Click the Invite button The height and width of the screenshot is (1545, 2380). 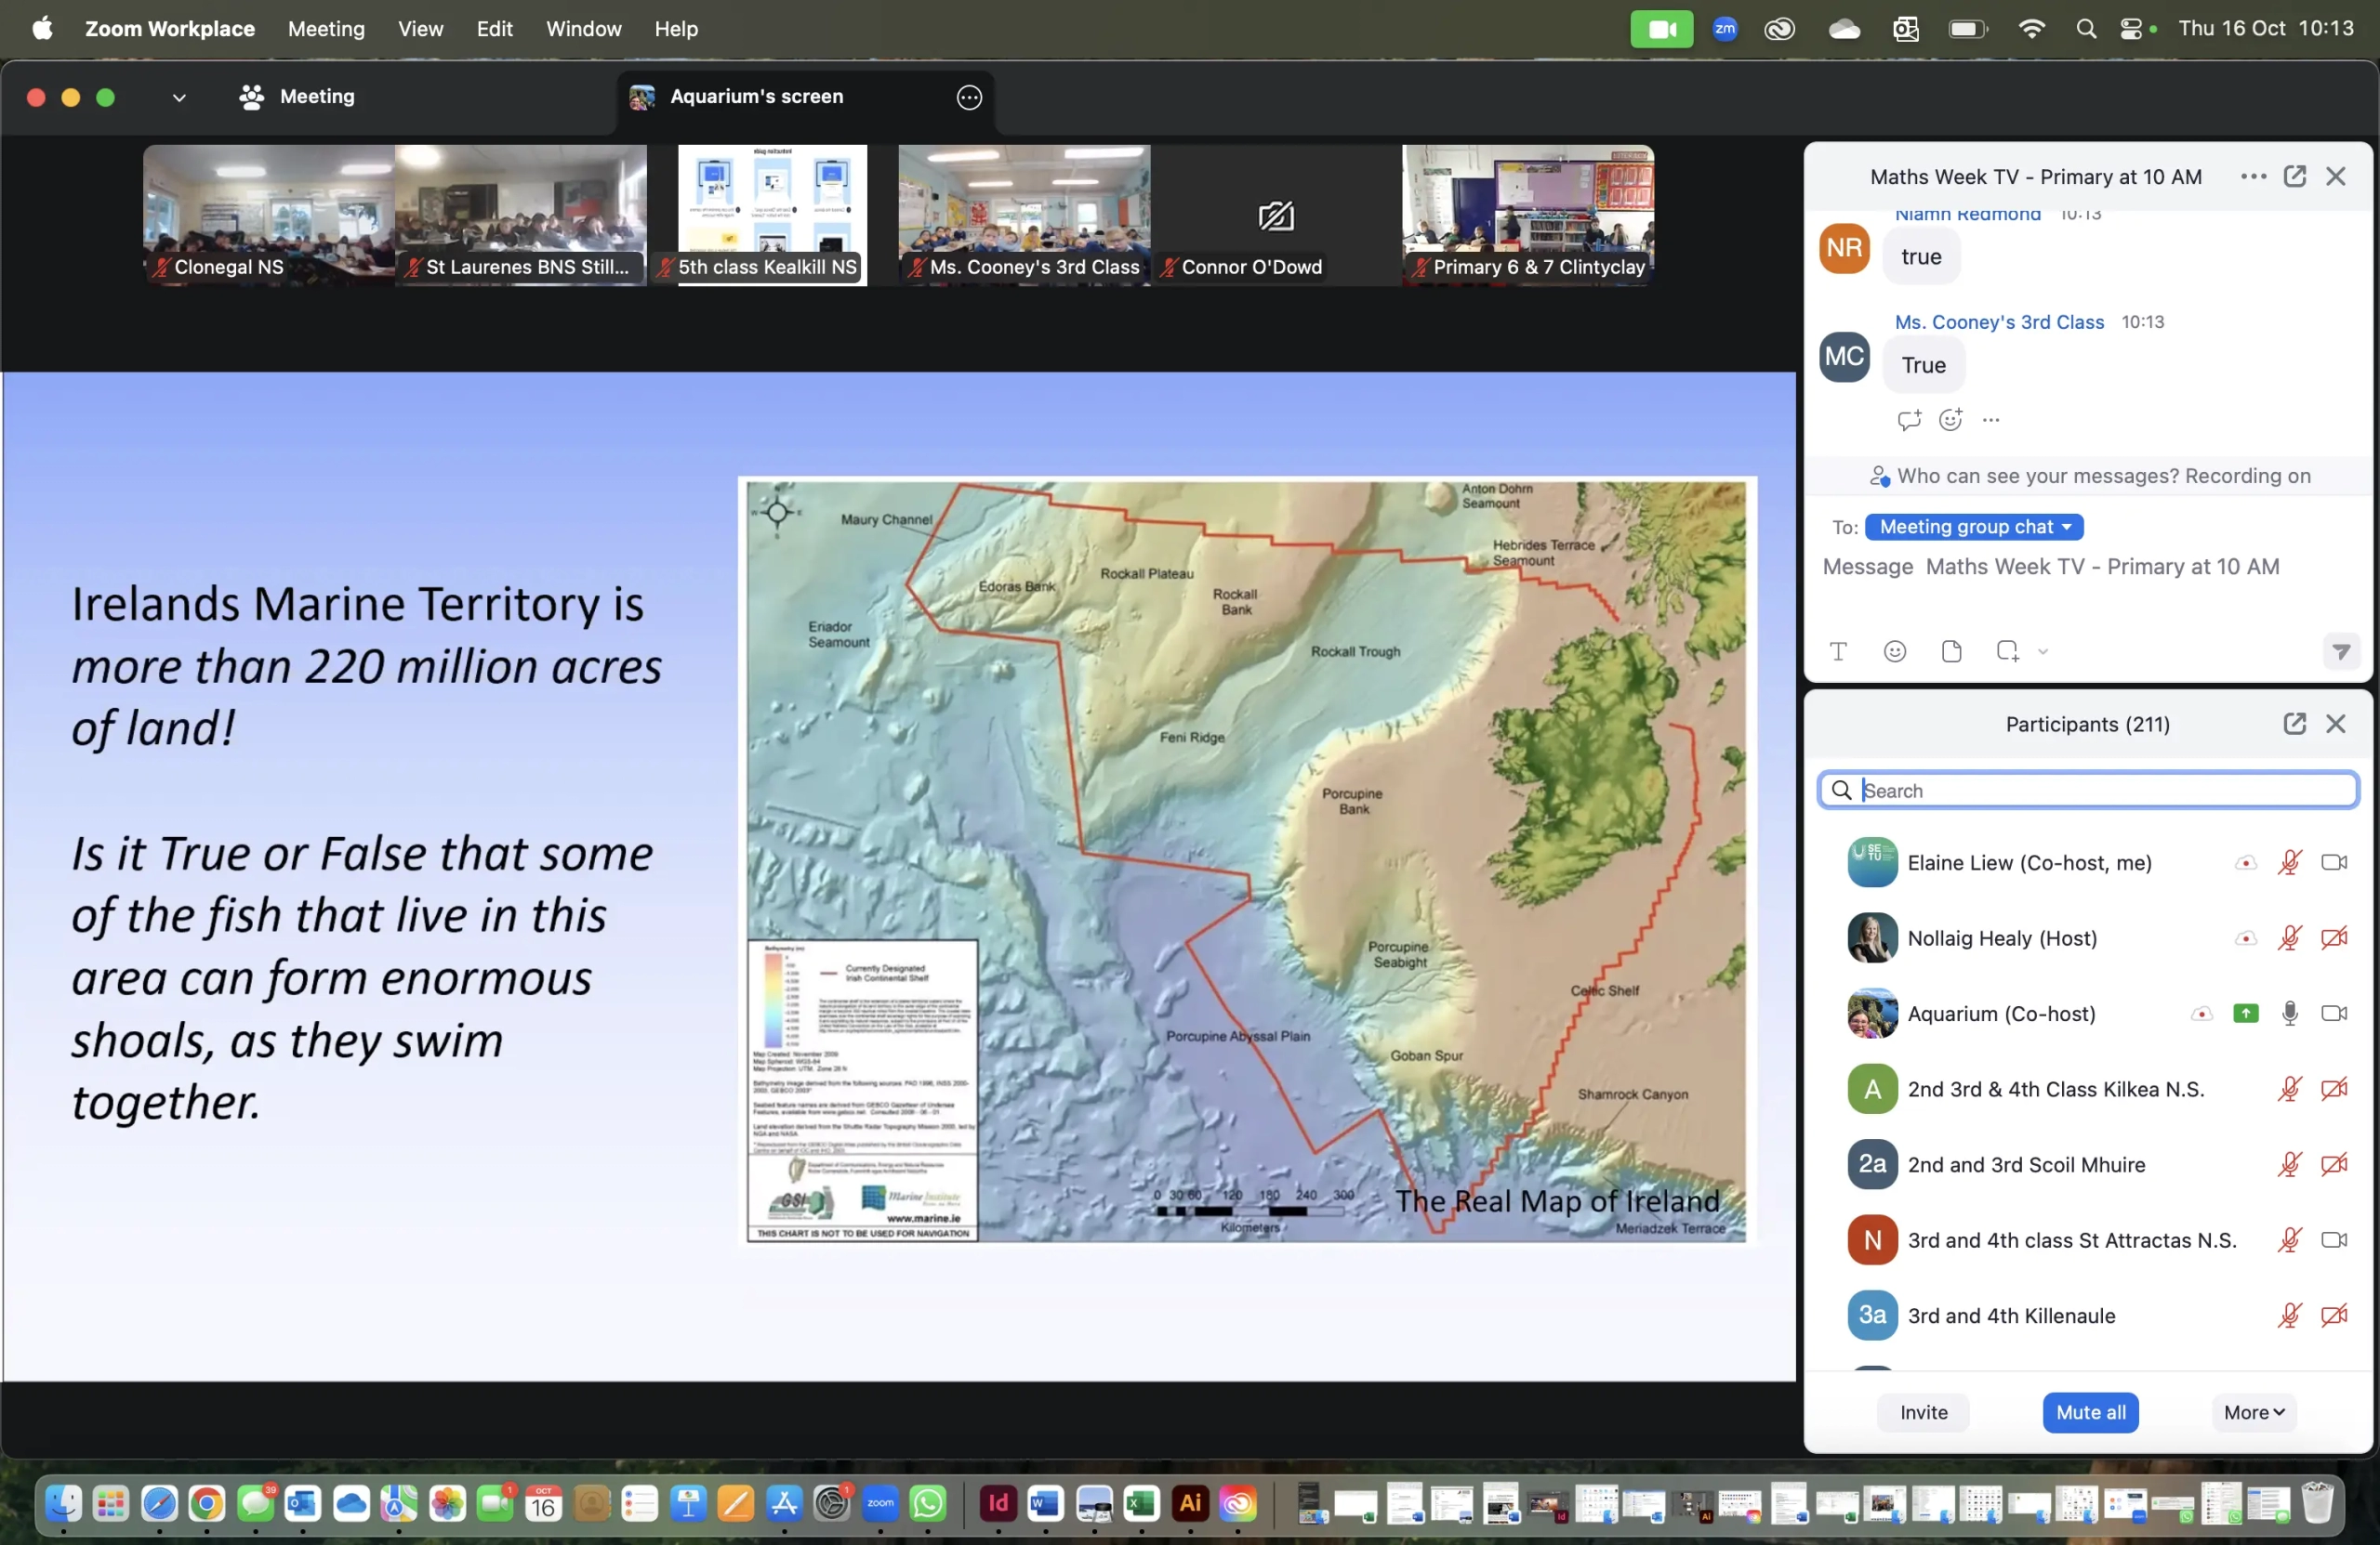pyautogui.click(x=1923, y=1412)
